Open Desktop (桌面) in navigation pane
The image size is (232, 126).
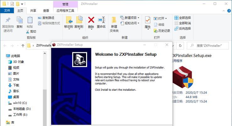tap(14, 97)
